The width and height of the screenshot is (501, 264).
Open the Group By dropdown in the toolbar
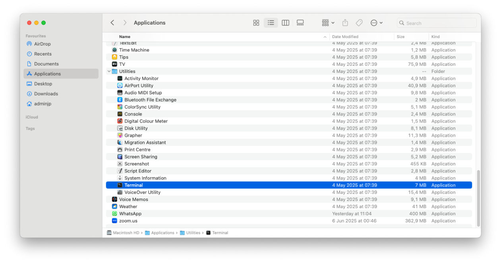tap(328, 23)
